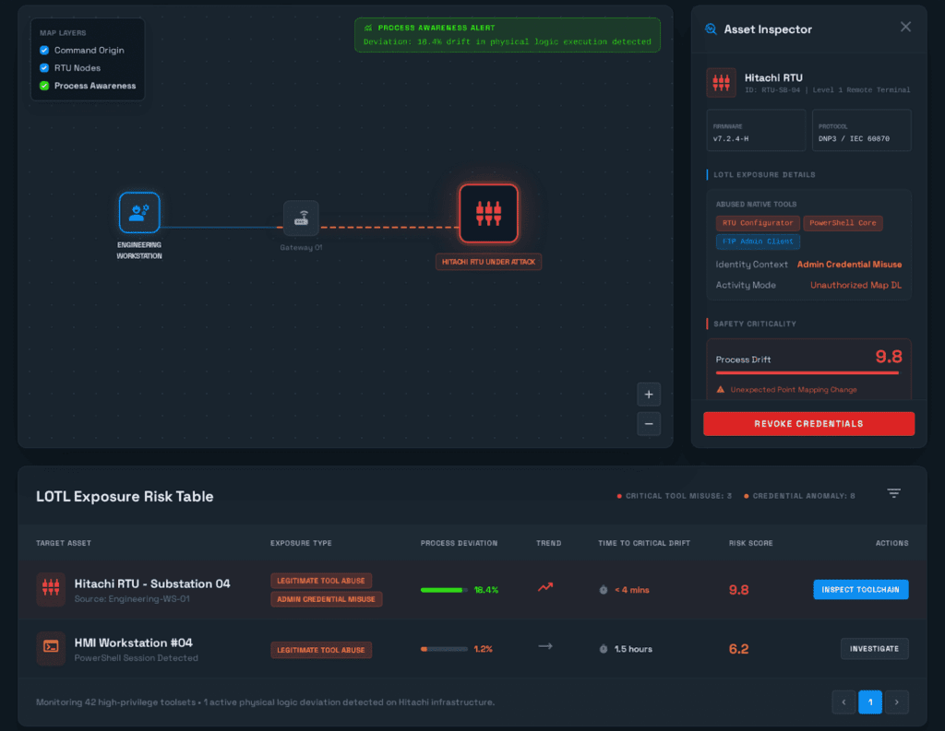Toggle the Process Awareness layer checkbox
The image size is (945, 731).
(x=44, y=86)
